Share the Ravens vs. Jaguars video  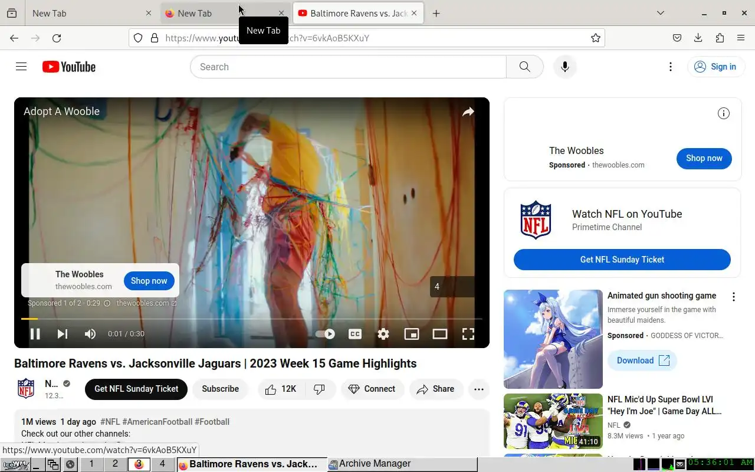point(436,389)
